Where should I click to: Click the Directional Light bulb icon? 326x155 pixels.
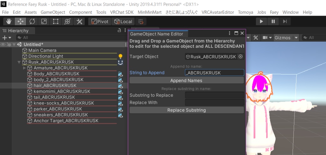tap(120, 56)
